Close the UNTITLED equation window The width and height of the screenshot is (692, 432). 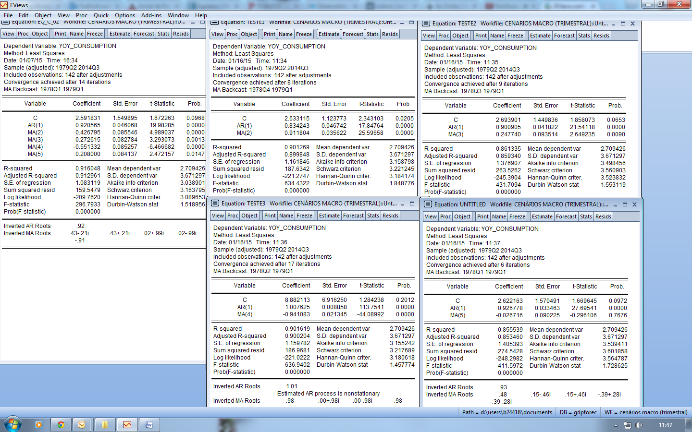point(634,204)
